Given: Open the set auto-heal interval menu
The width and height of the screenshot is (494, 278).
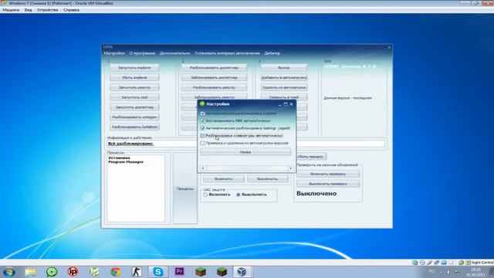Looking at the screenshot, I should [227, 53].
